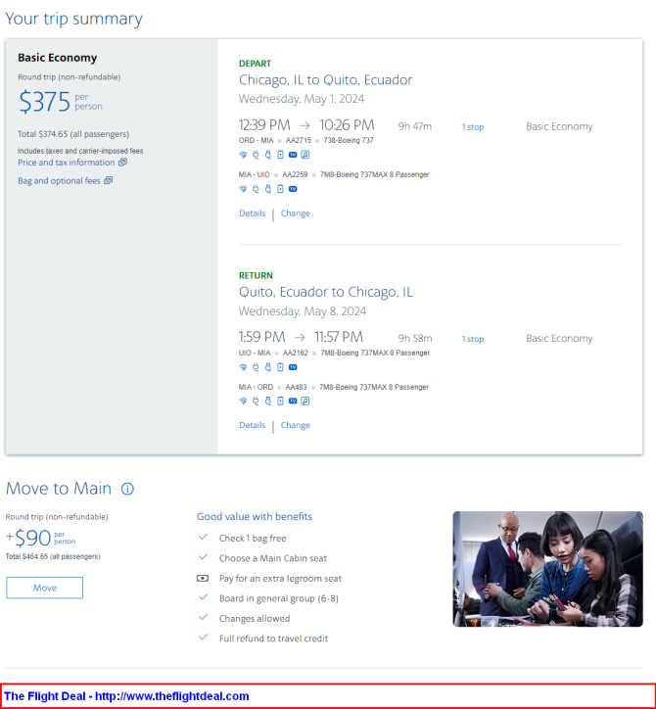Click power outlet icon for flight AA2715

(256, 155)
